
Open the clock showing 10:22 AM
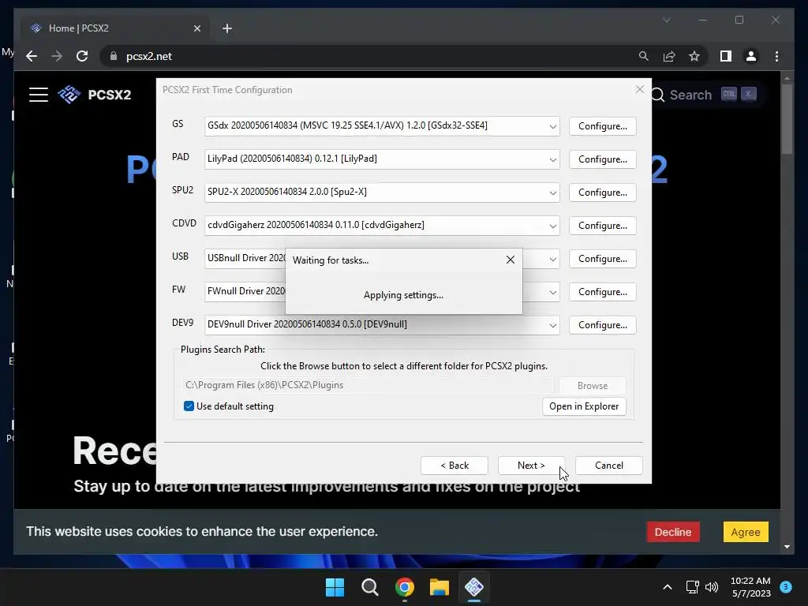751,587
